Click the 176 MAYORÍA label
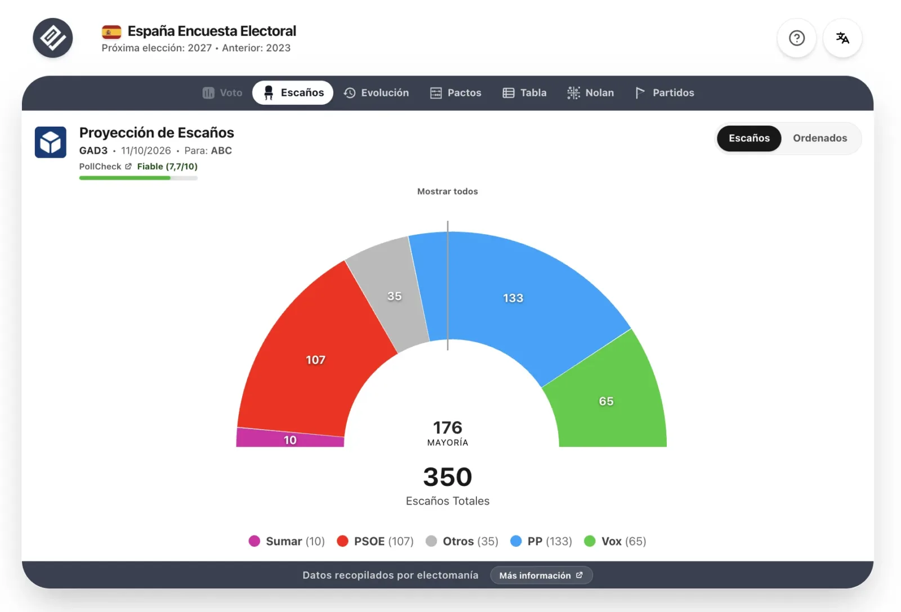901x612 pixels. coord(448,433)
